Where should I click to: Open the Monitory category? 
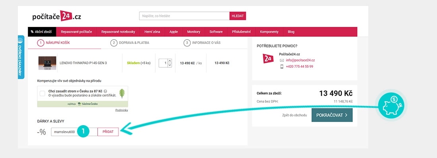(x=194, y=32)
